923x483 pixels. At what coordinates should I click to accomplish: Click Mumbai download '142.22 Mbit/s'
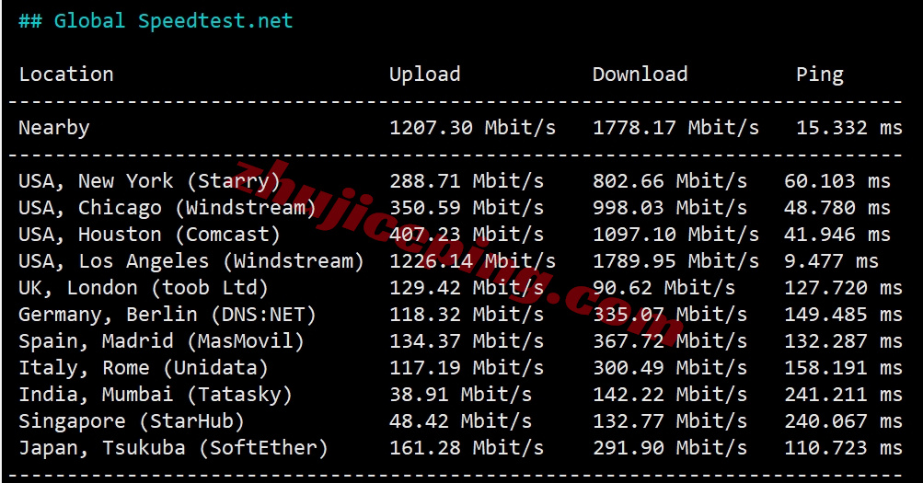coord(670,395)
